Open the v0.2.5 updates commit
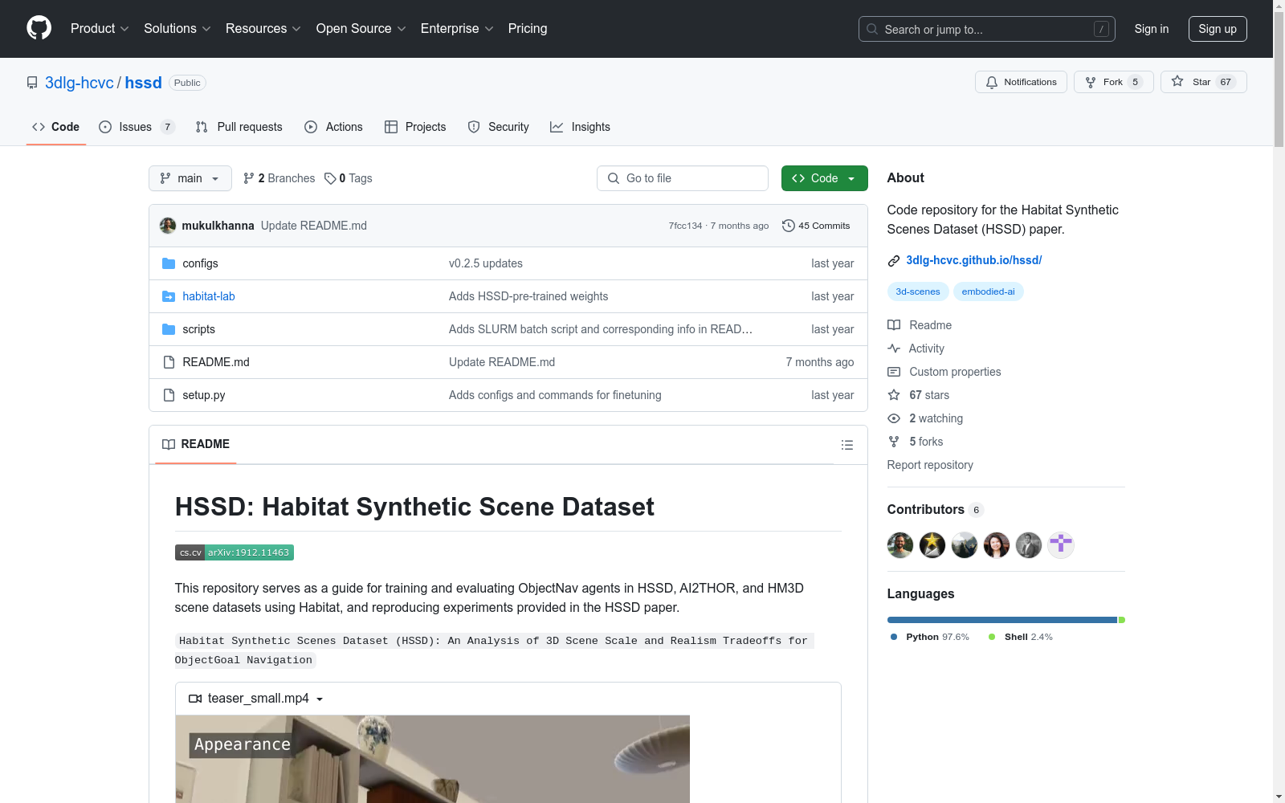Screen dimensions: 1285x803 click(x=486, y=263)
